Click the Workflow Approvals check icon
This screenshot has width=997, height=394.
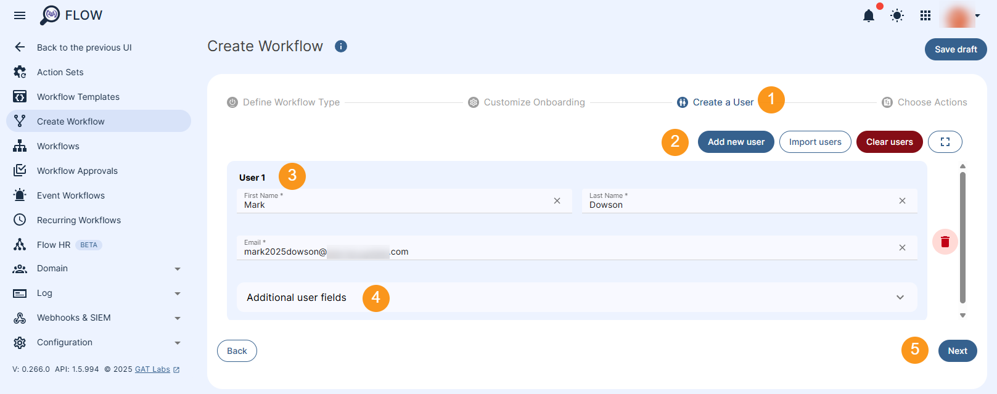click(20, 170)
